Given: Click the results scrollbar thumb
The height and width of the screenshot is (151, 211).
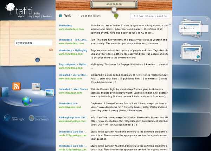Looking at the screenshot, I should [x=170, y=43].
